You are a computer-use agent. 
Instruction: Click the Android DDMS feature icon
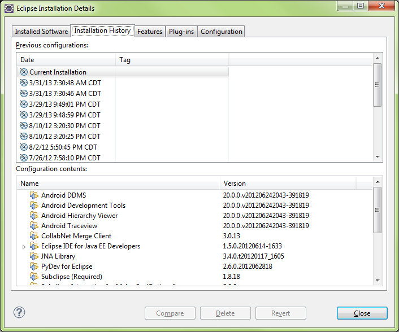point(34,195)
